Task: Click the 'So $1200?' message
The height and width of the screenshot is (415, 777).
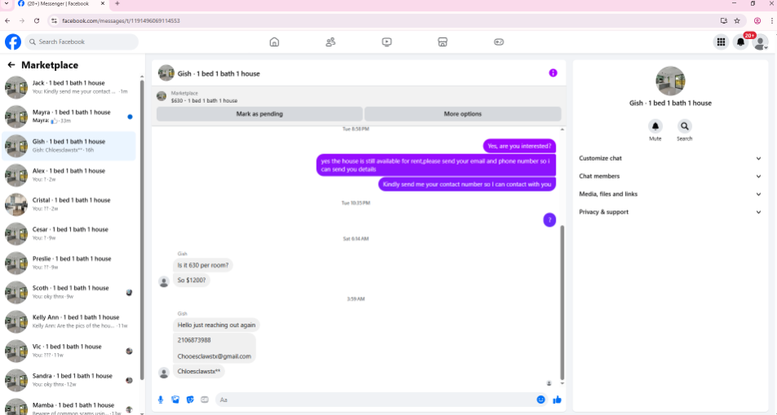Action: [192, 280]
